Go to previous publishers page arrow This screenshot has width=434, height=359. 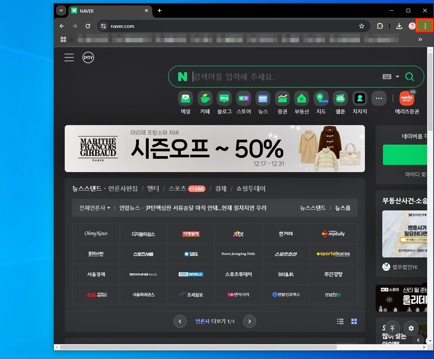pyautogui.click(x=180, y=321)
